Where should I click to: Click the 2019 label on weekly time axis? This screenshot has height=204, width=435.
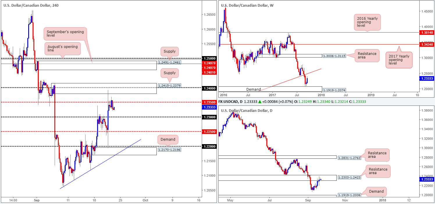(x=371, y=95)
